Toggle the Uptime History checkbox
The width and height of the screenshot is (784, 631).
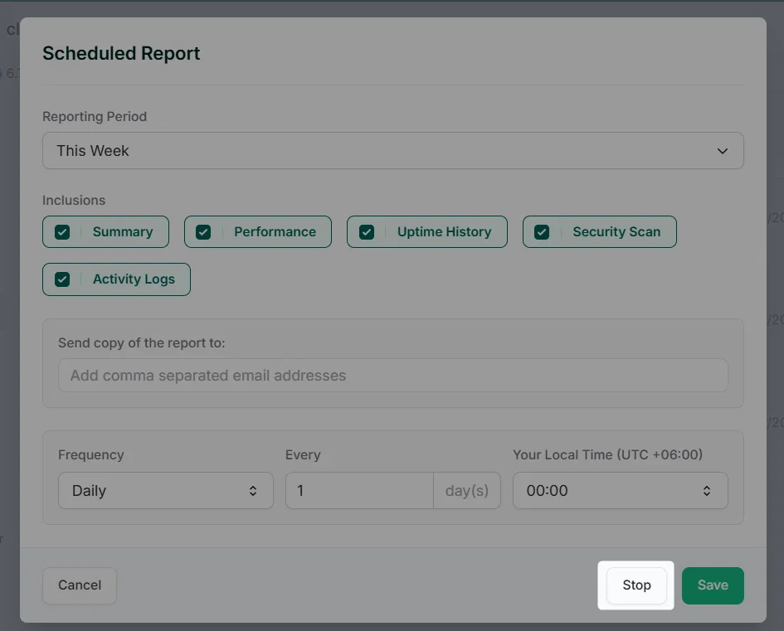pyautogui.click(x=367, y=232)
